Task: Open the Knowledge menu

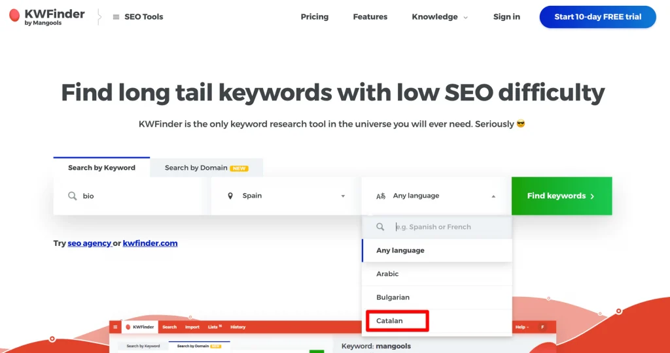Action: [434, 17]
